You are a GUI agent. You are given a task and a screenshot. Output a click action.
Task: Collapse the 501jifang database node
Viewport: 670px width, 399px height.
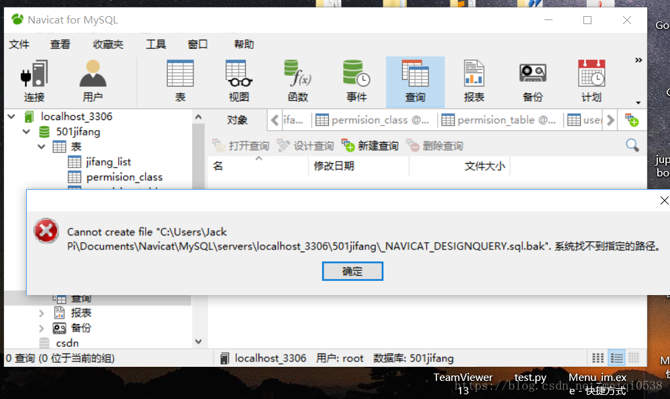point(26,131)
